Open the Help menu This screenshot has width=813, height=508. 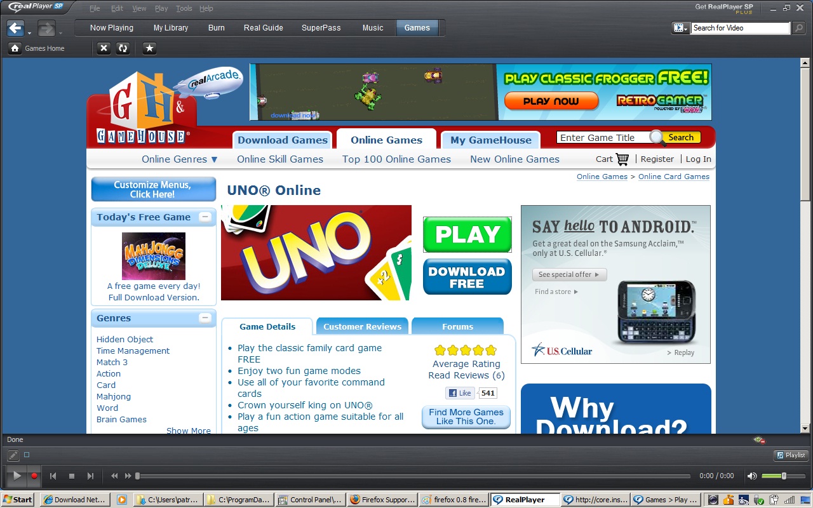tap(206, 8)
